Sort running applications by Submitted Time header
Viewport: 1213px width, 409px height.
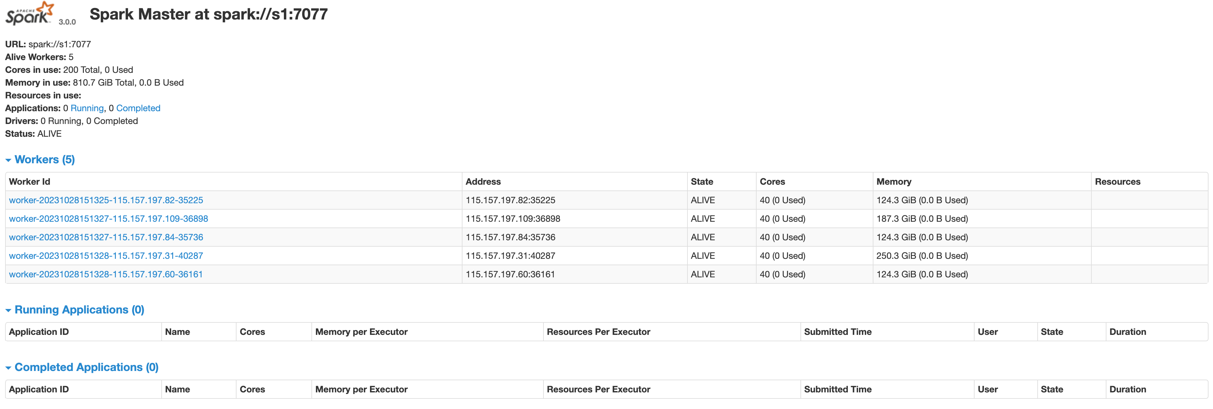tap(837, 332)
